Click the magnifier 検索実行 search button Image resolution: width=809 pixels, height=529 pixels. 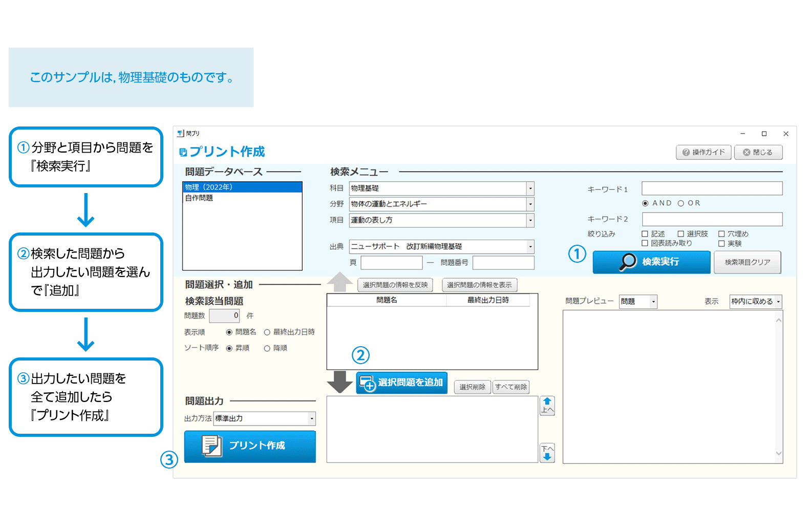651,262
